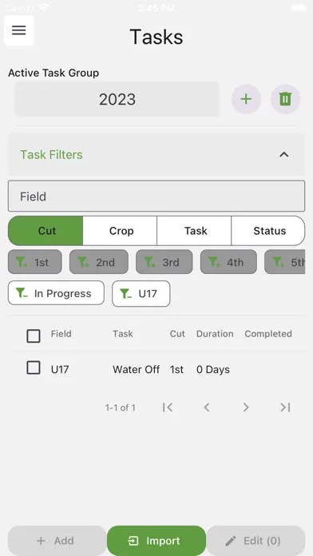Viewport: 313px width, 556px height.
Task: Remove the In Progress filter chip
Action: tap(56, 293)
